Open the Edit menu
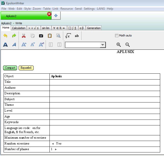The image size is (164, 156). [x=19, y=9]
